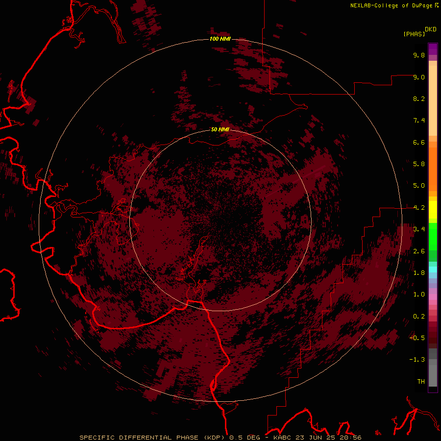Click the purple swatch at the top of the color bar
The image size is (441, 441).
[x=433, y=49]
